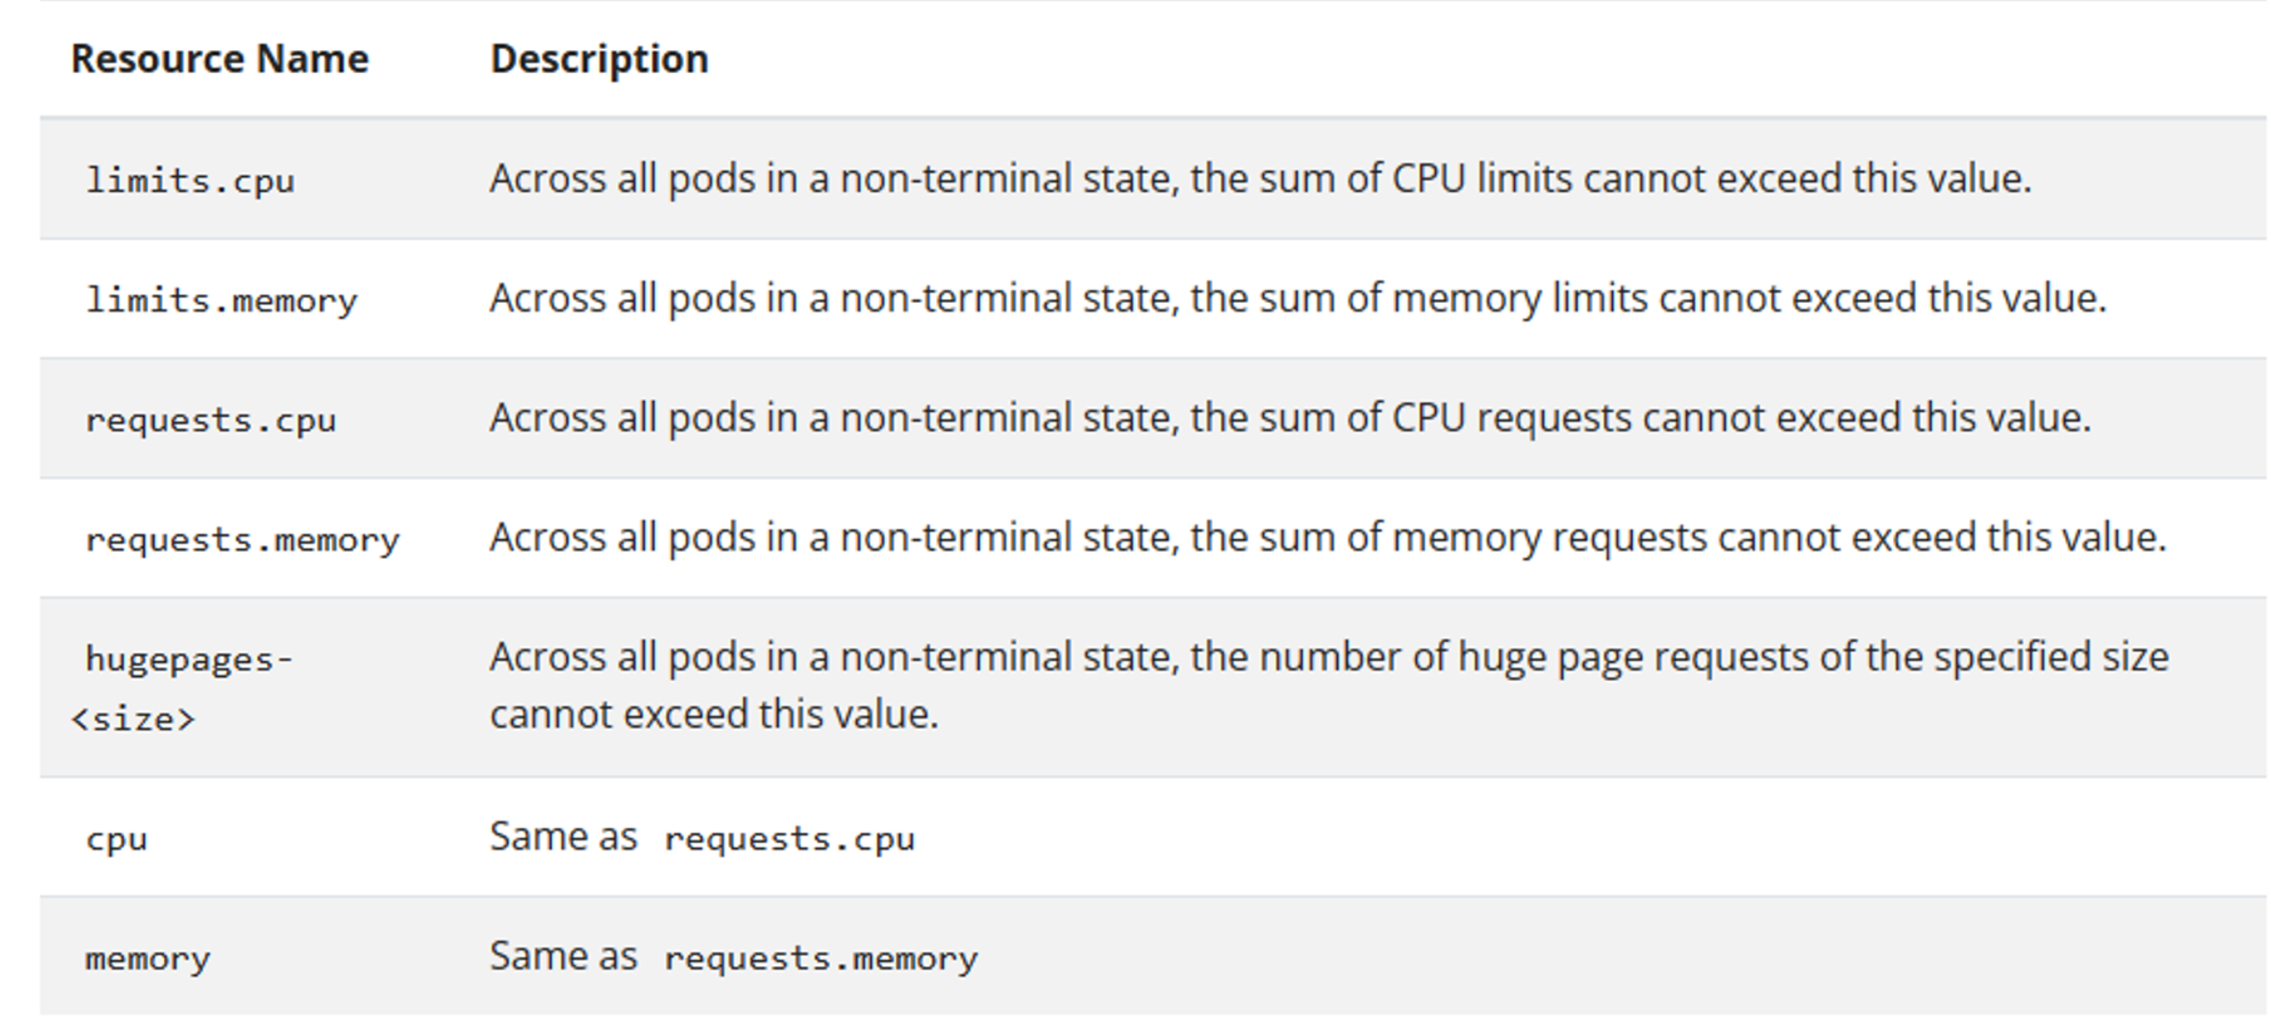Click the description about sum of CPU limits
The height and width of the screenshot is (1017, 2271).
(1259, 179)
